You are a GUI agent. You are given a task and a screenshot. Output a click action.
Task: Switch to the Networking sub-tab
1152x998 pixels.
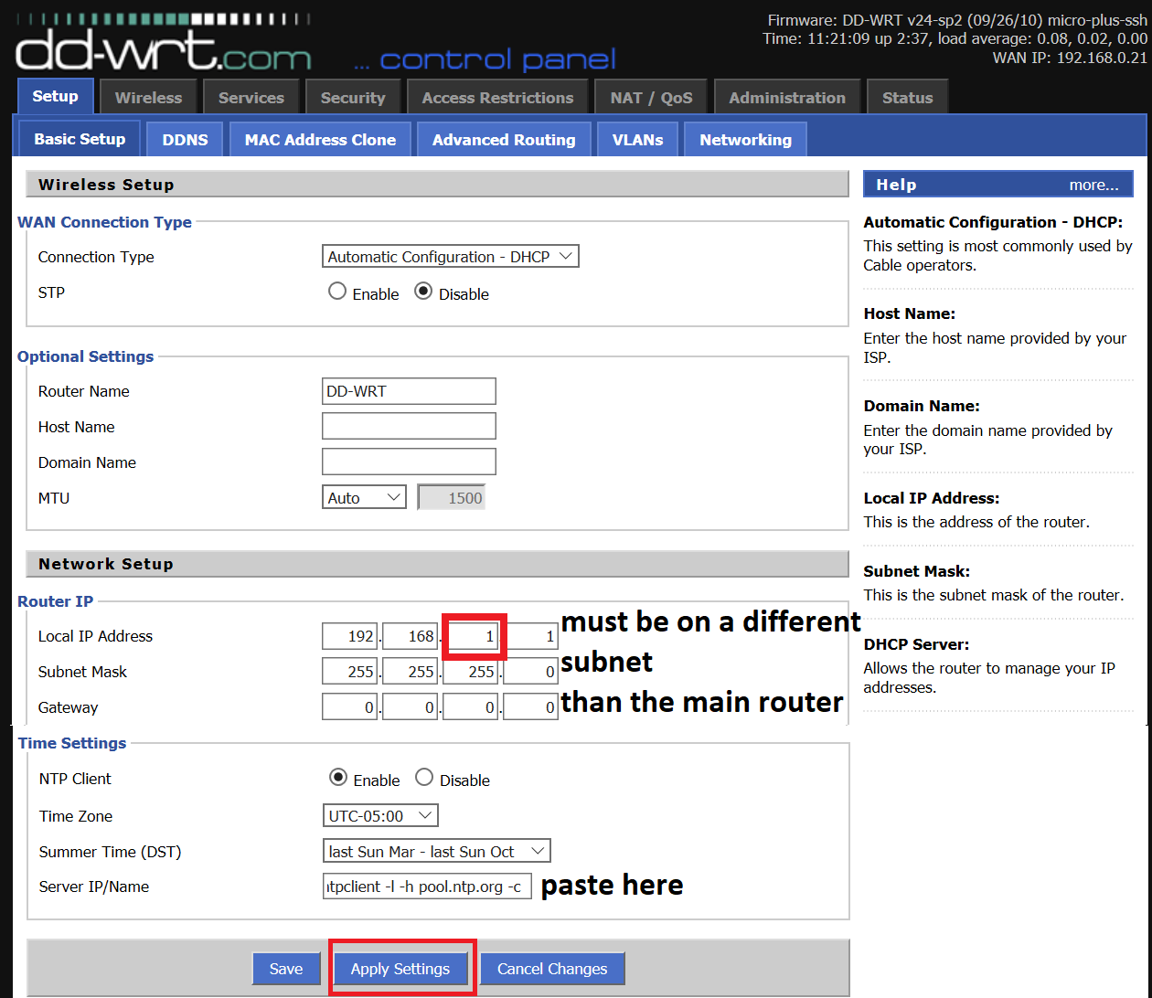(x=745, y=140)
